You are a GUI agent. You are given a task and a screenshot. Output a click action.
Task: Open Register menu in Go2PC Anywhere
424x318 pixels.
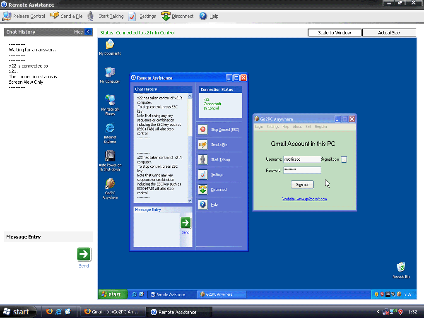pyautogui.click(x=321, y=127)
